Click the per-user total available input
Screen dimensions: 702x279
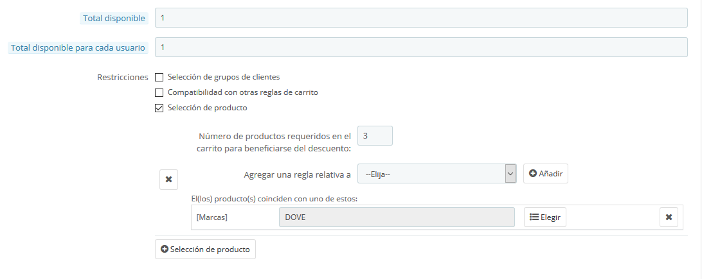coord(421,47)
